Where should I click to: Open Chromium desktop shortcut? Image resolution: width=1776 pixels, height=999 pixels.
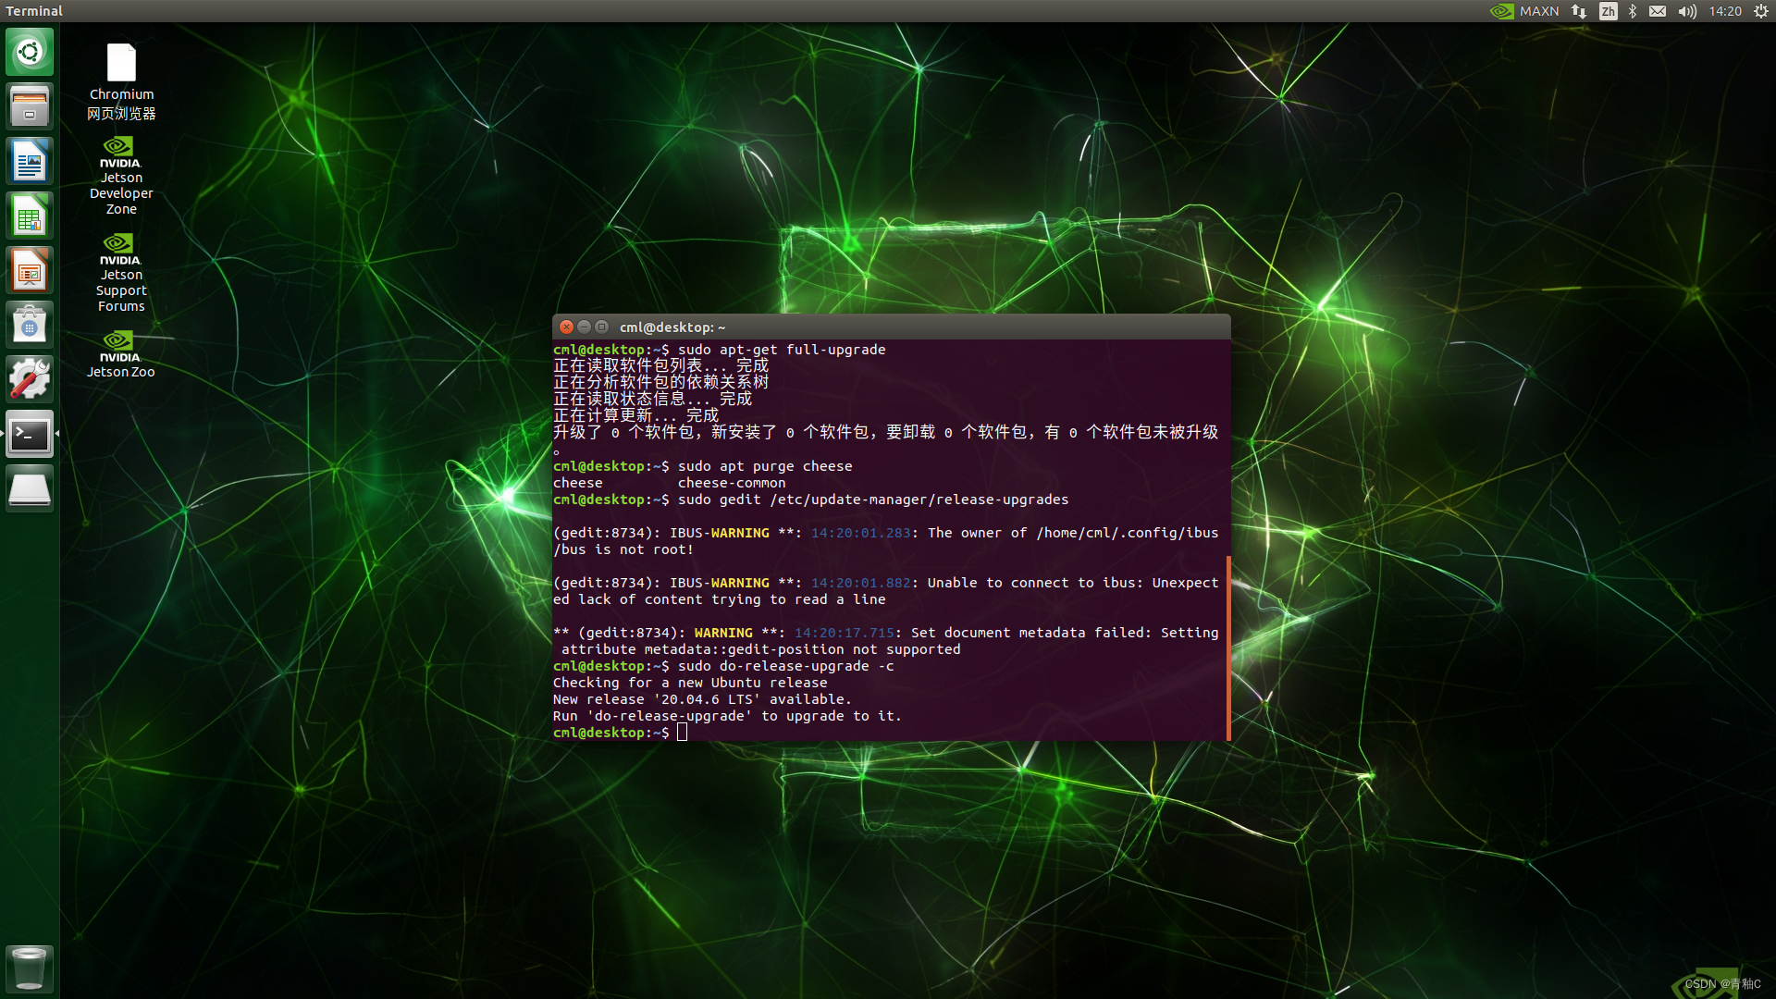pyautogui.click(x=121, y=82)
